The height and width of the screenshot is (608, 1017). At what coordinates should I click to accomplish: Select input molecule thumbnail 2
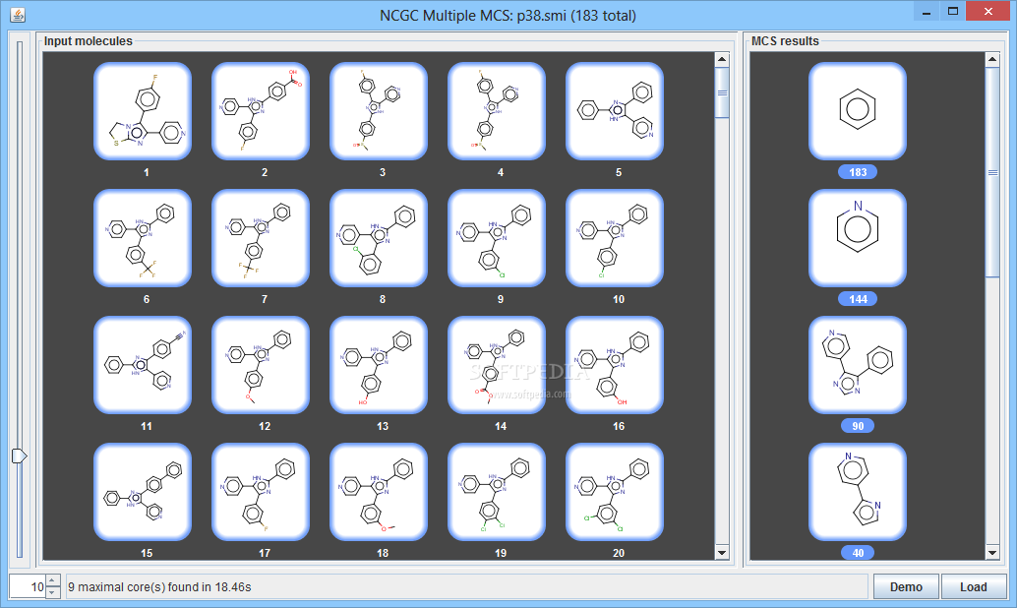point(261,111)
